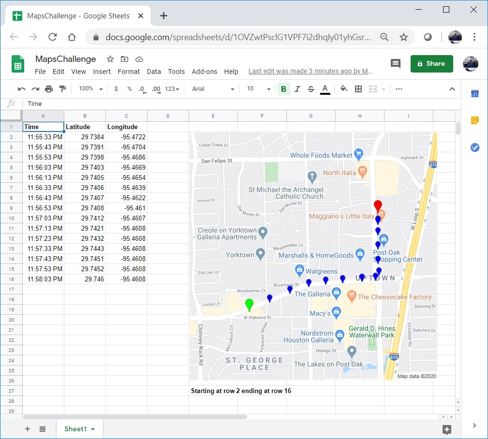The image size is (488, 439).
Task: Select column A header
Action: 43,116
